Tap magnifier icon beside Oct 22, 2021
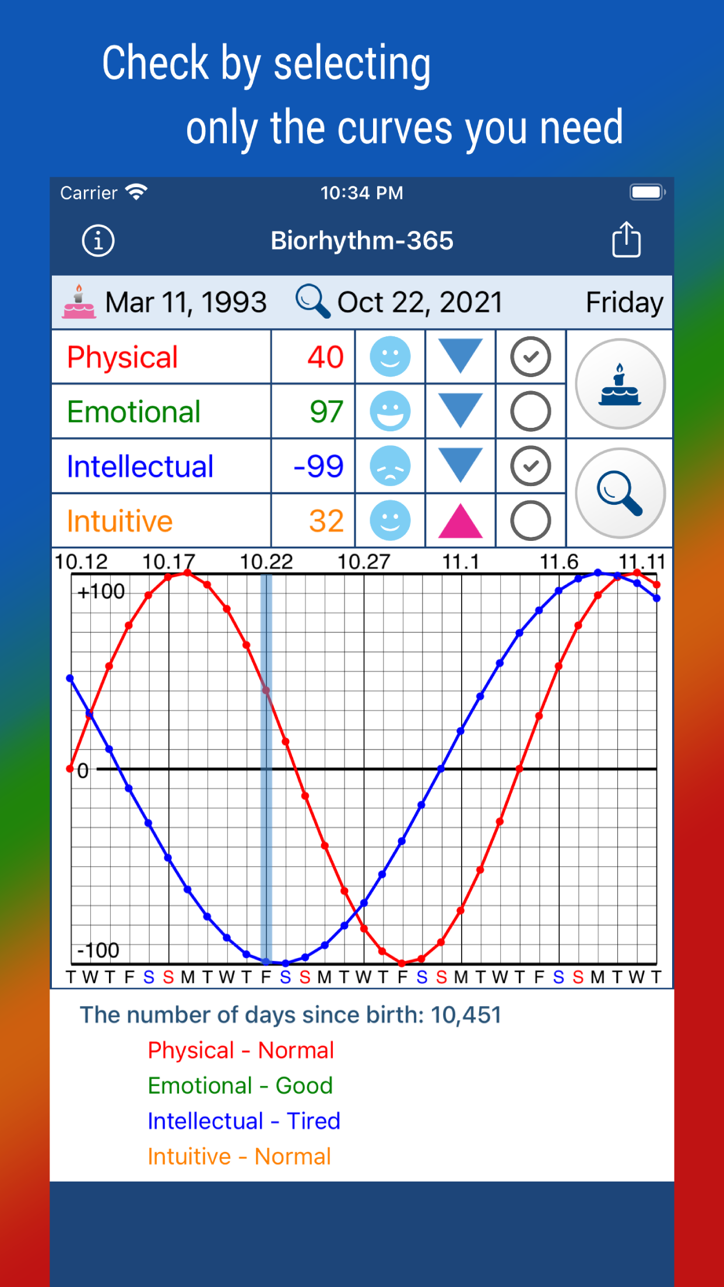Viewport: 724px width, 1287px height. (313, 301)
